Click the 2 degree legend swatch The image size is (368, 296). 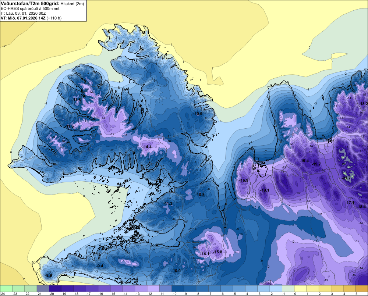click(x=325, y=288)
